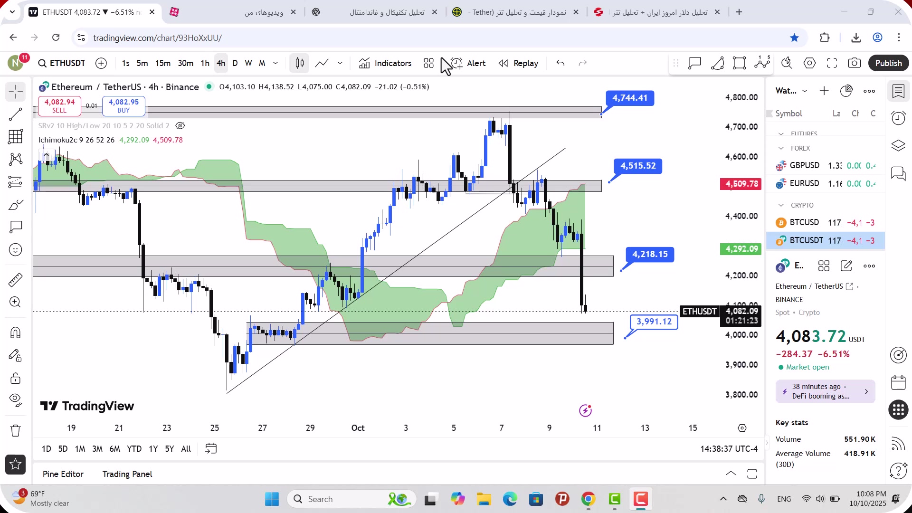Viewport: 912px width, 513px height.
Task: Click the Windows Start button
Action: 272,499
